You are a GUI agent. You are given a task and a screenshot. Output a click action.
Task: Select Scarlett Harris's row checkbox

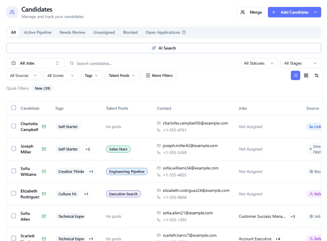click(x=14, y=238)
